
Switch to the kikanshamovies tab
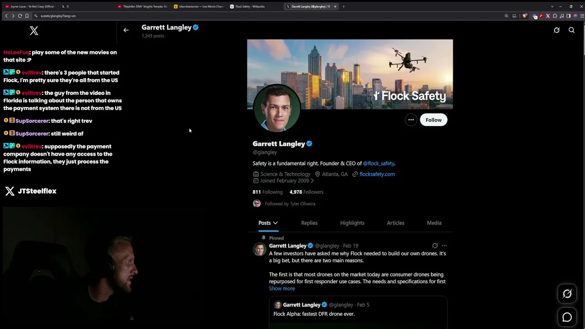pos(199,6)
